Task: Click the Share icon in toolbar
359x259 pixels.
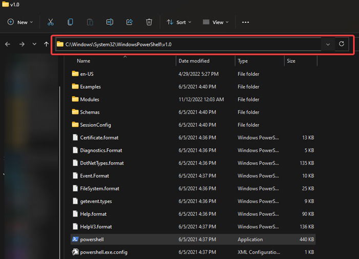Action: tap(129, 22)
